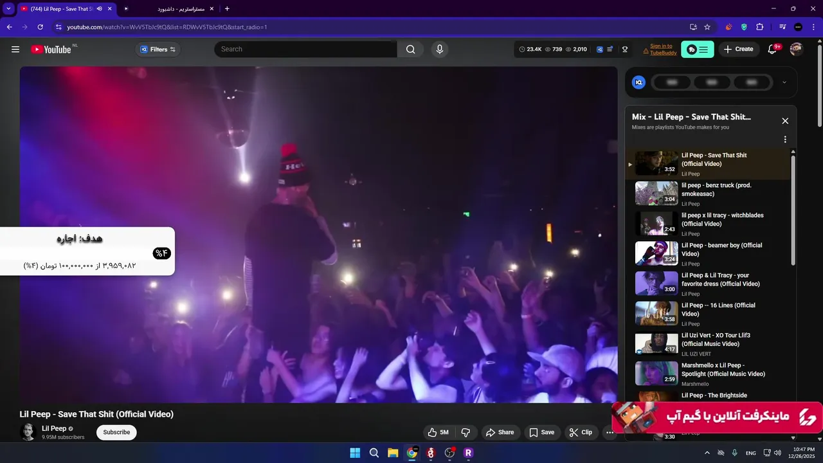Image resolution: width=823 pixels, height=463 pixels.
Task: Bookmark this page with the star
Action: tap(707, 27)
